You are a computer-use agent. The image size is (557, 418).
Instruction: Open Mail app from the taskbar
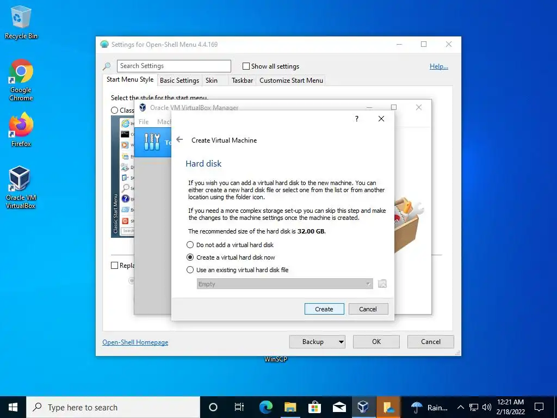click(x=339, y=407)
